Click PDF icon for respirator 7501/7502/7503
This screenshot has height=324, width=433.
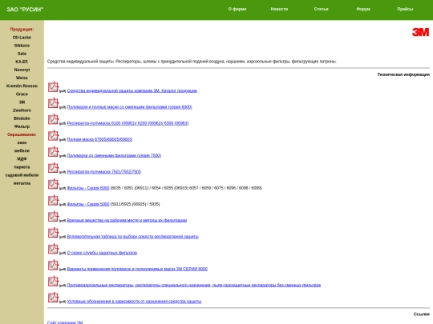(x=53, y=168)
